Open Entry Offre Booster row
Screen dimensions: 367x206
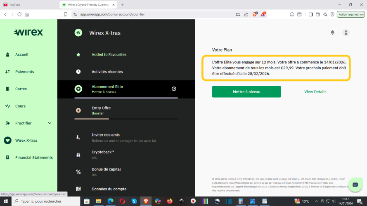[126, 110]
